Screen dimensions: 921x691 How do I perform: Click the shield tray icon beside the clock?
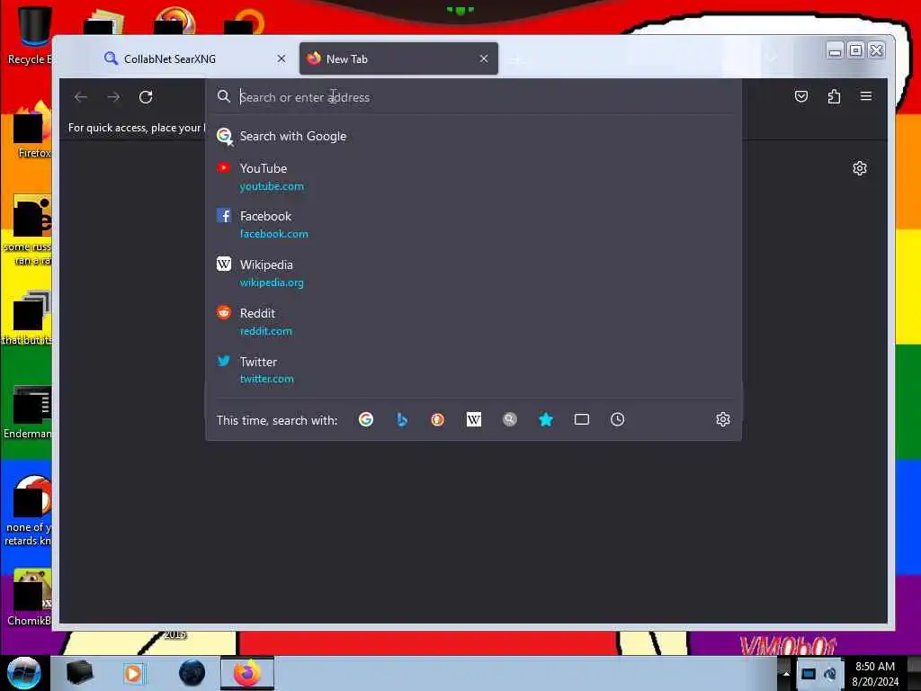pos(830,674)
